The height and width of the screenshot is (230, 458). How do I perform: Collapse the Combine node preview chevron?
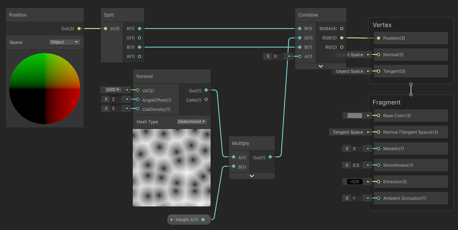[x=321, y=66]
